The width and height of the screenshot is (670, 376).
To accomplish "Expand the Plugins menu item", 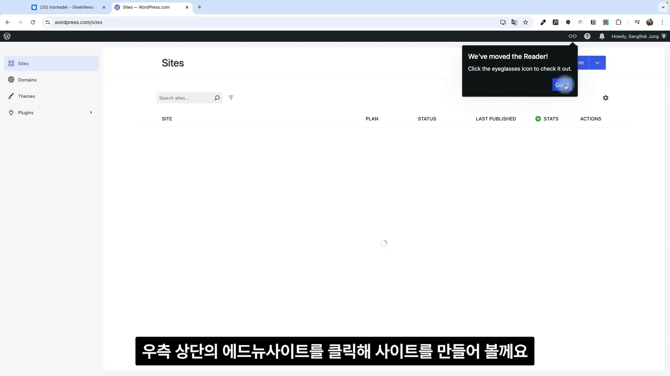I will (x=91, y=112).
